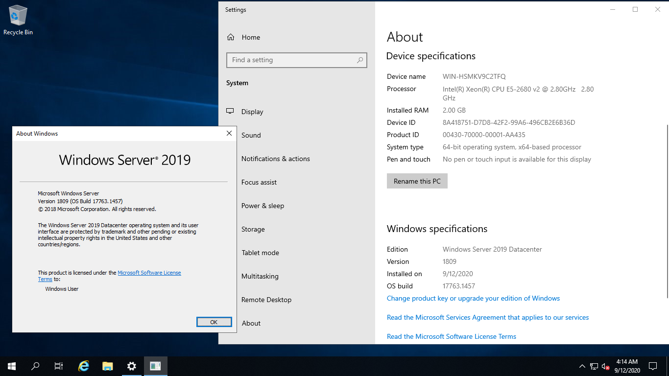Click edition value Windows Server 2019 Datacenter

pos(492,249)
